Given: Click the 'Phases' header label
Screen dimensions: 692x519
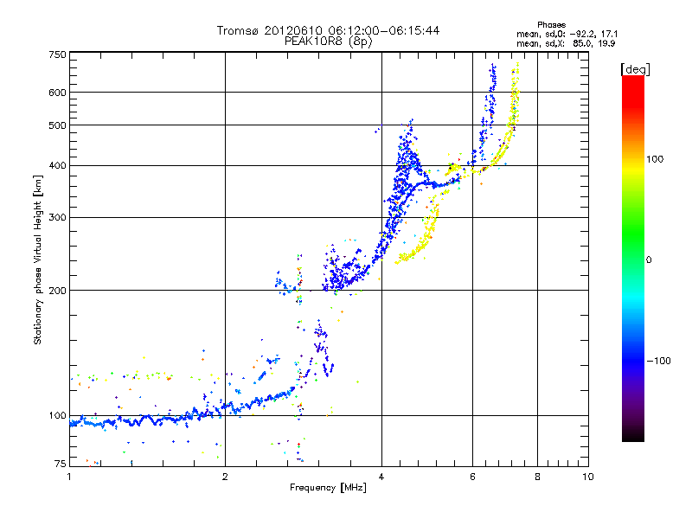Looking at the screenshot, I should (x=551, y=25).
